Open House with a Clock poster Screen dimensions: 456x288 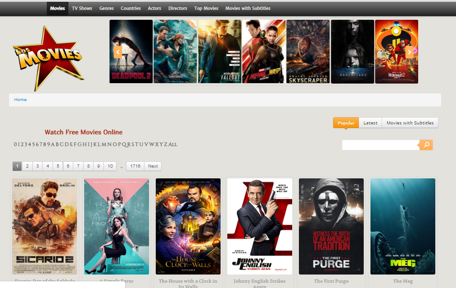[x=188, y=226]
